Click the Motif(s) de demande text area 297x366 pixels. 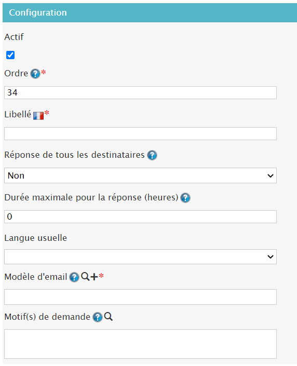pyautogui.click(x=140, y=344)
